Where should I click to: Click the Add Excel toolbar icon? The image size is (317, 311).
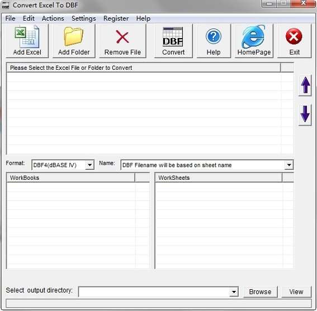27,37
